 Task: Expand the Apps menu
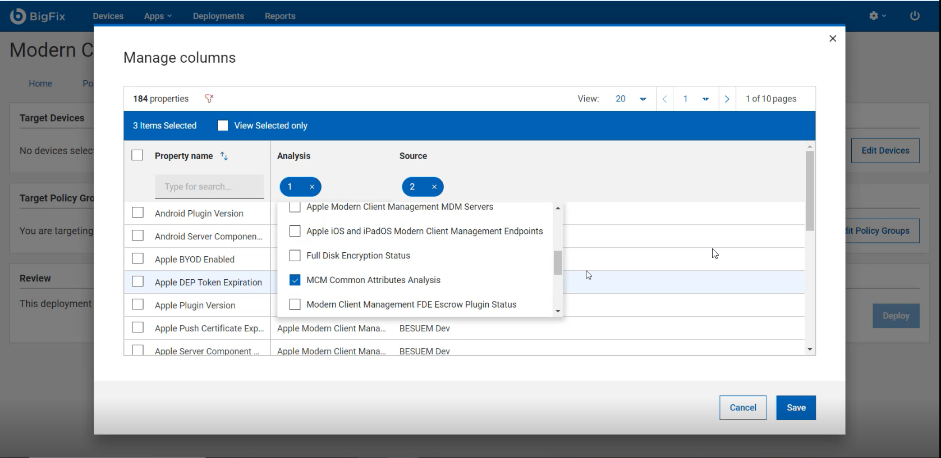(x=158, y=16)
